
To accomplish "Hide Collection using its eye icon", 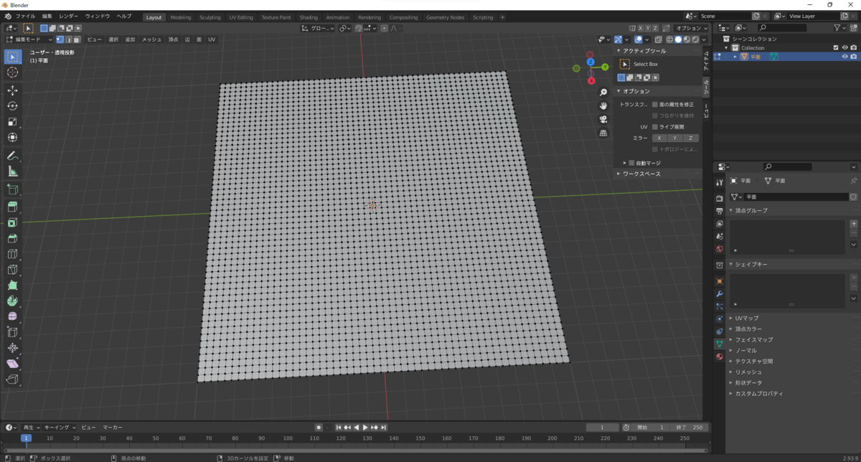I will pyautogui.click(x=844, y=47).
